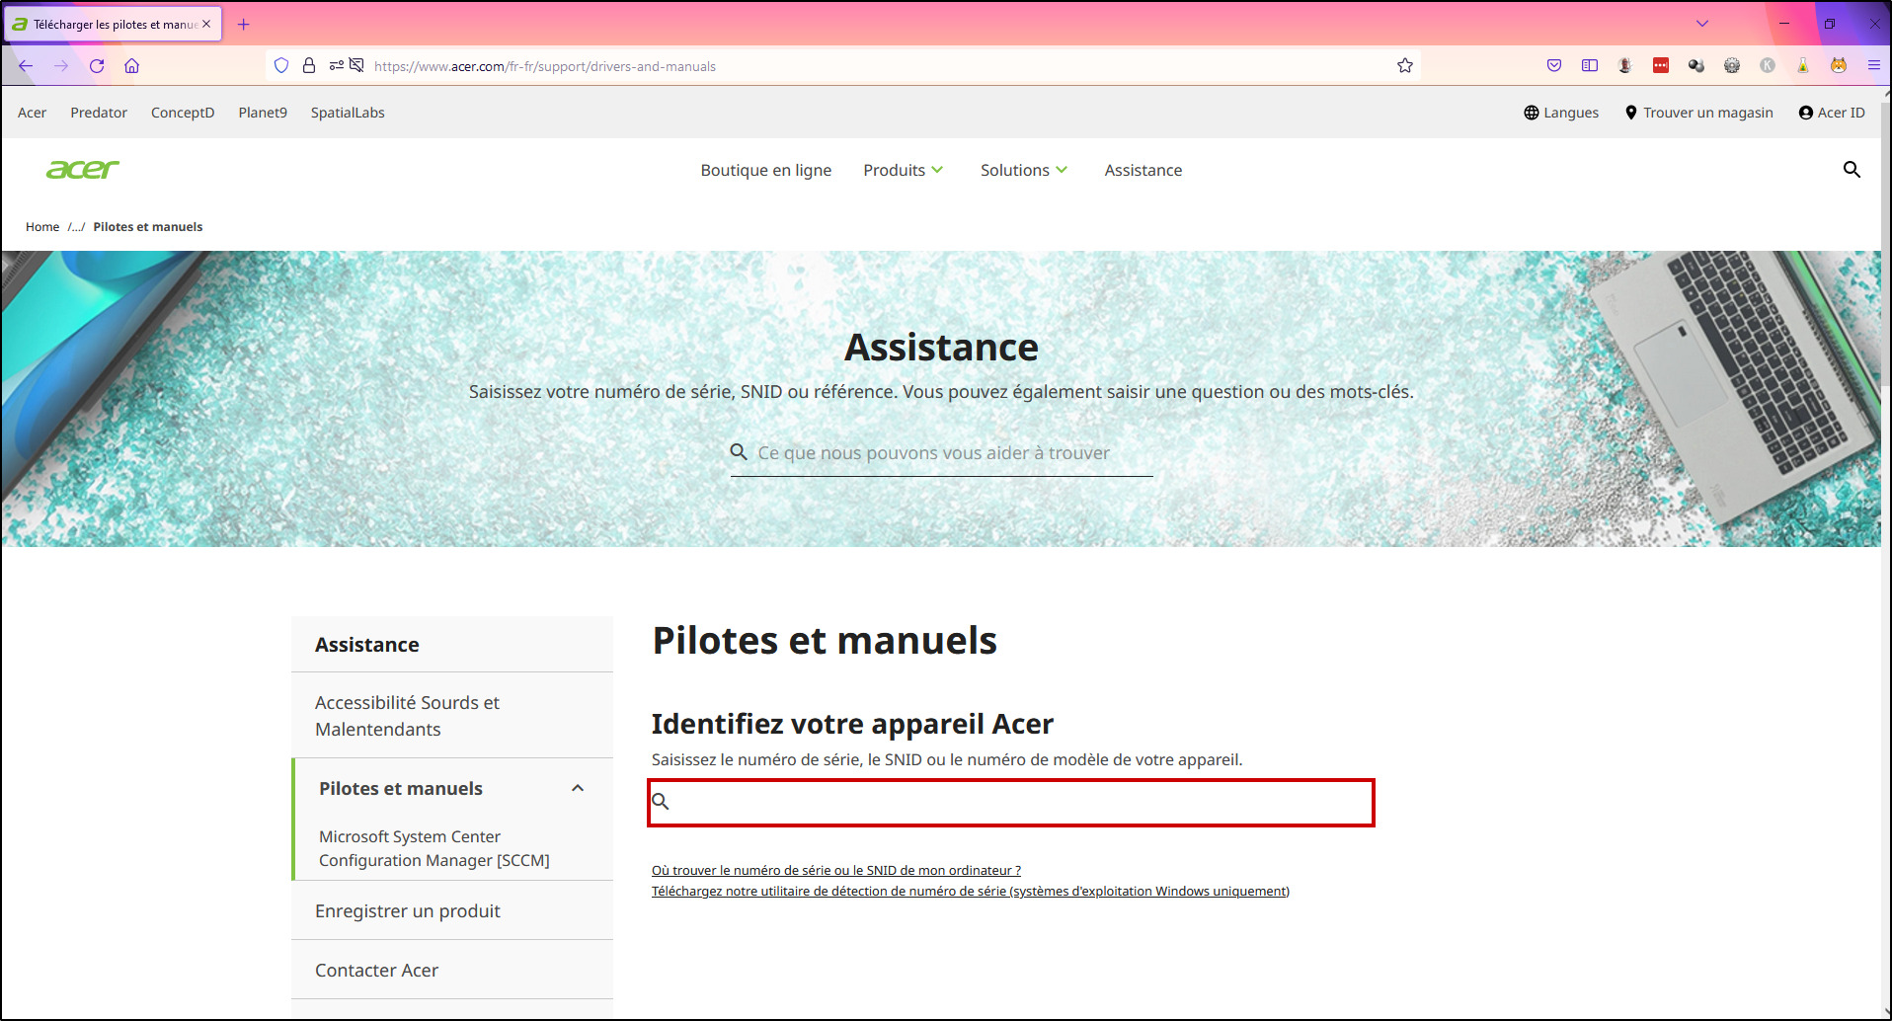Screen dimensions: 1892x1021
Task: Collapse the Pilotes et manuels section
Action: pyautogui.click(x=578, y=789)
